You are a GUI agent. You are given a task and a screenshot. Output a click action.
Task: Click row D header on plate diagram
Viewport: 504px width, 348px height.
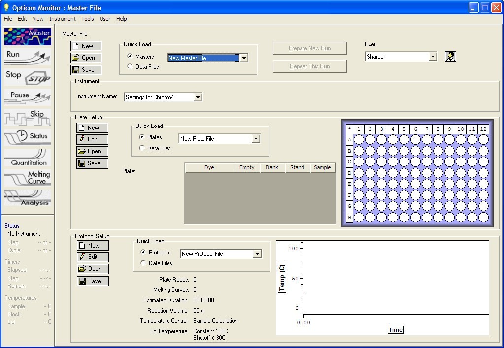click(349, 173)
